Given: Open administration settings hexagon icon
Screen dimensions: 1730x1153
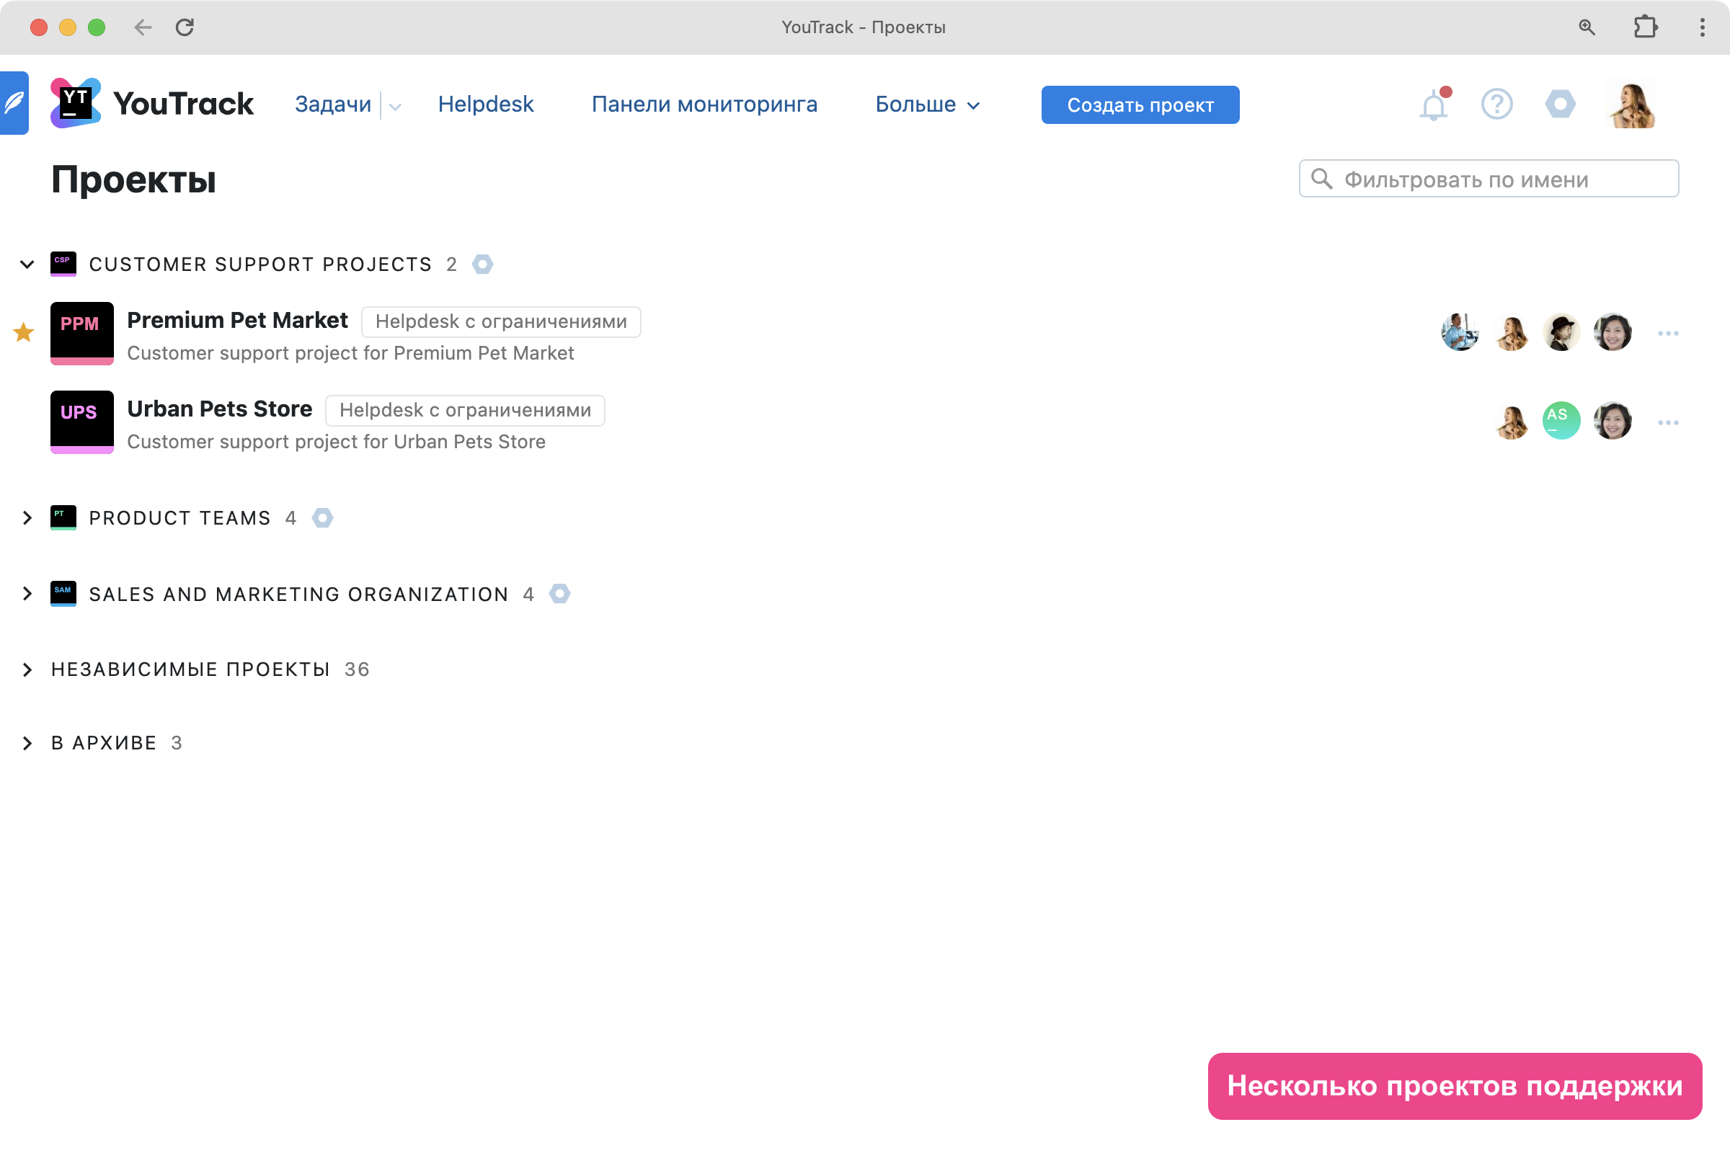Looking at the screenshot, I should click(x=1559, y=104).
